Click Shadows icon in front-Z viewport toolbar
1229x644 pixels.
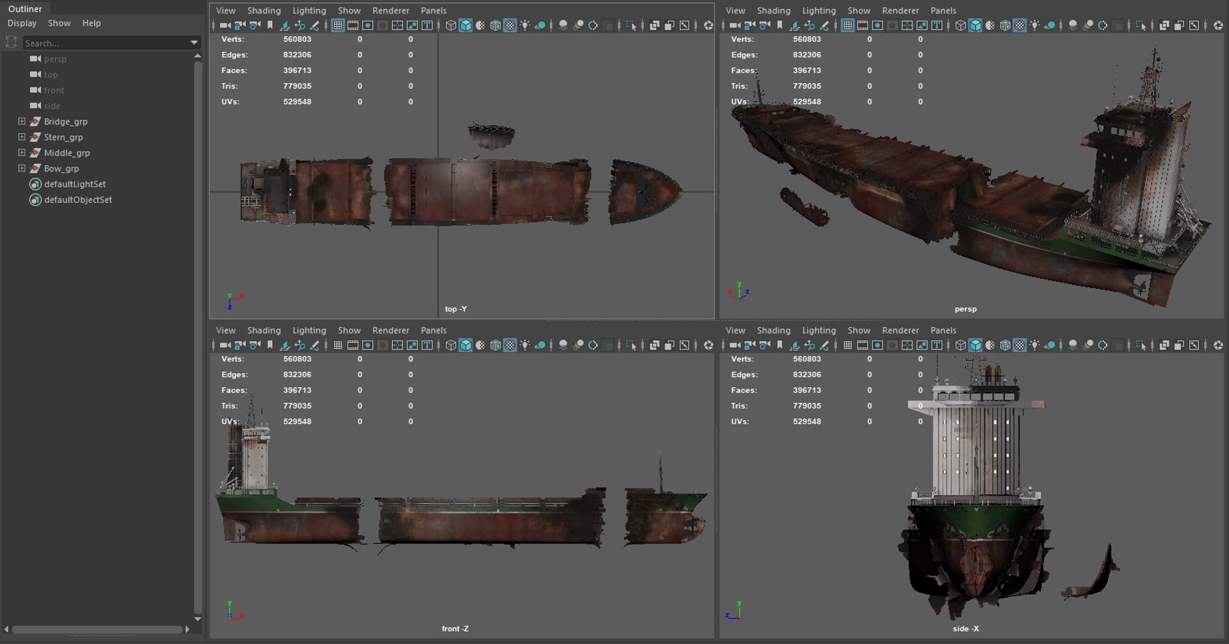[540, 345]
